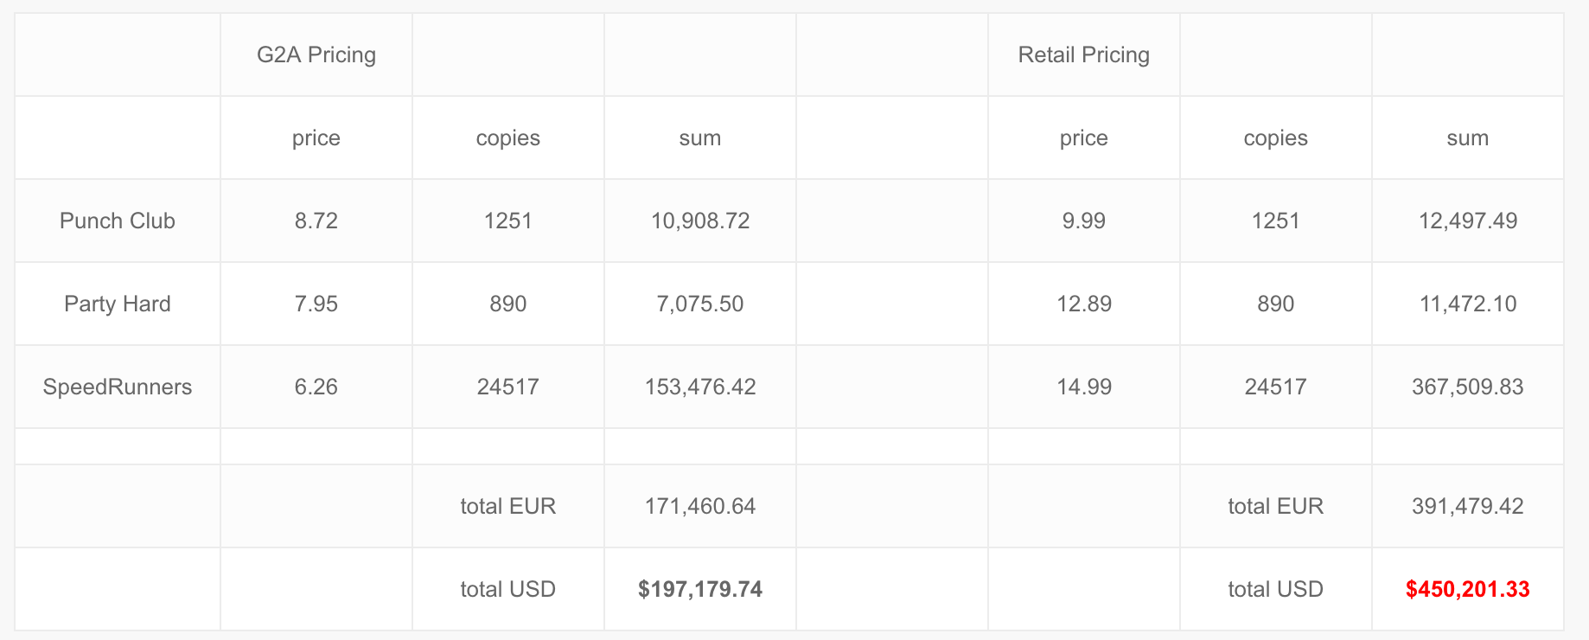Select the G2A sum cell 10,908.72
Image resolution: width=1589 pixels, height=640 pixels.
tap(700, 221)
